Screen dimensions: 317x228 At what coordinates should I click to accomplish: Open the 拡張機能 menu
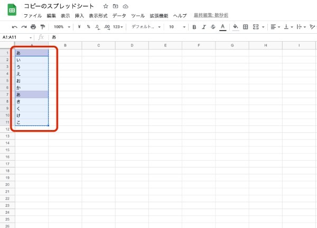click(159, 16)
